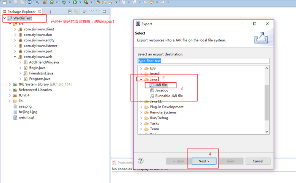Select the com.ziyi.www.listener package
296x183 pixels.
(41, 46)
